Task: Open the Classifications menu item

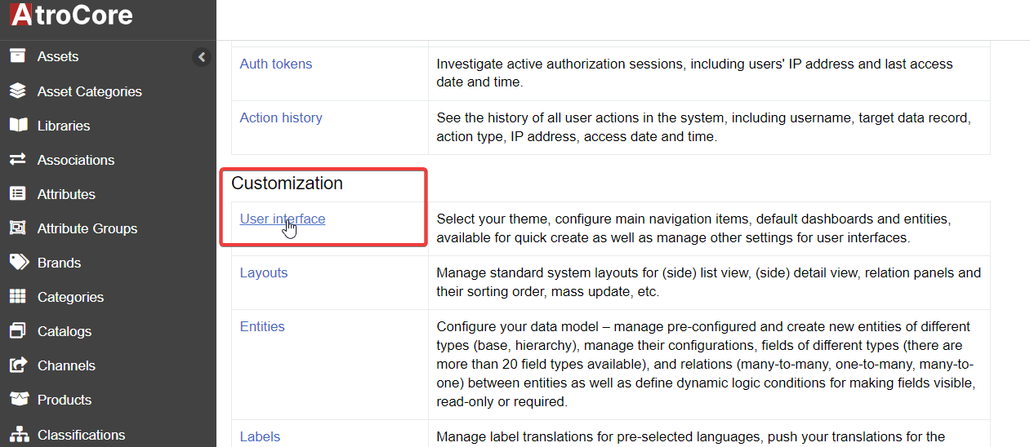Action: click(81, 435)
